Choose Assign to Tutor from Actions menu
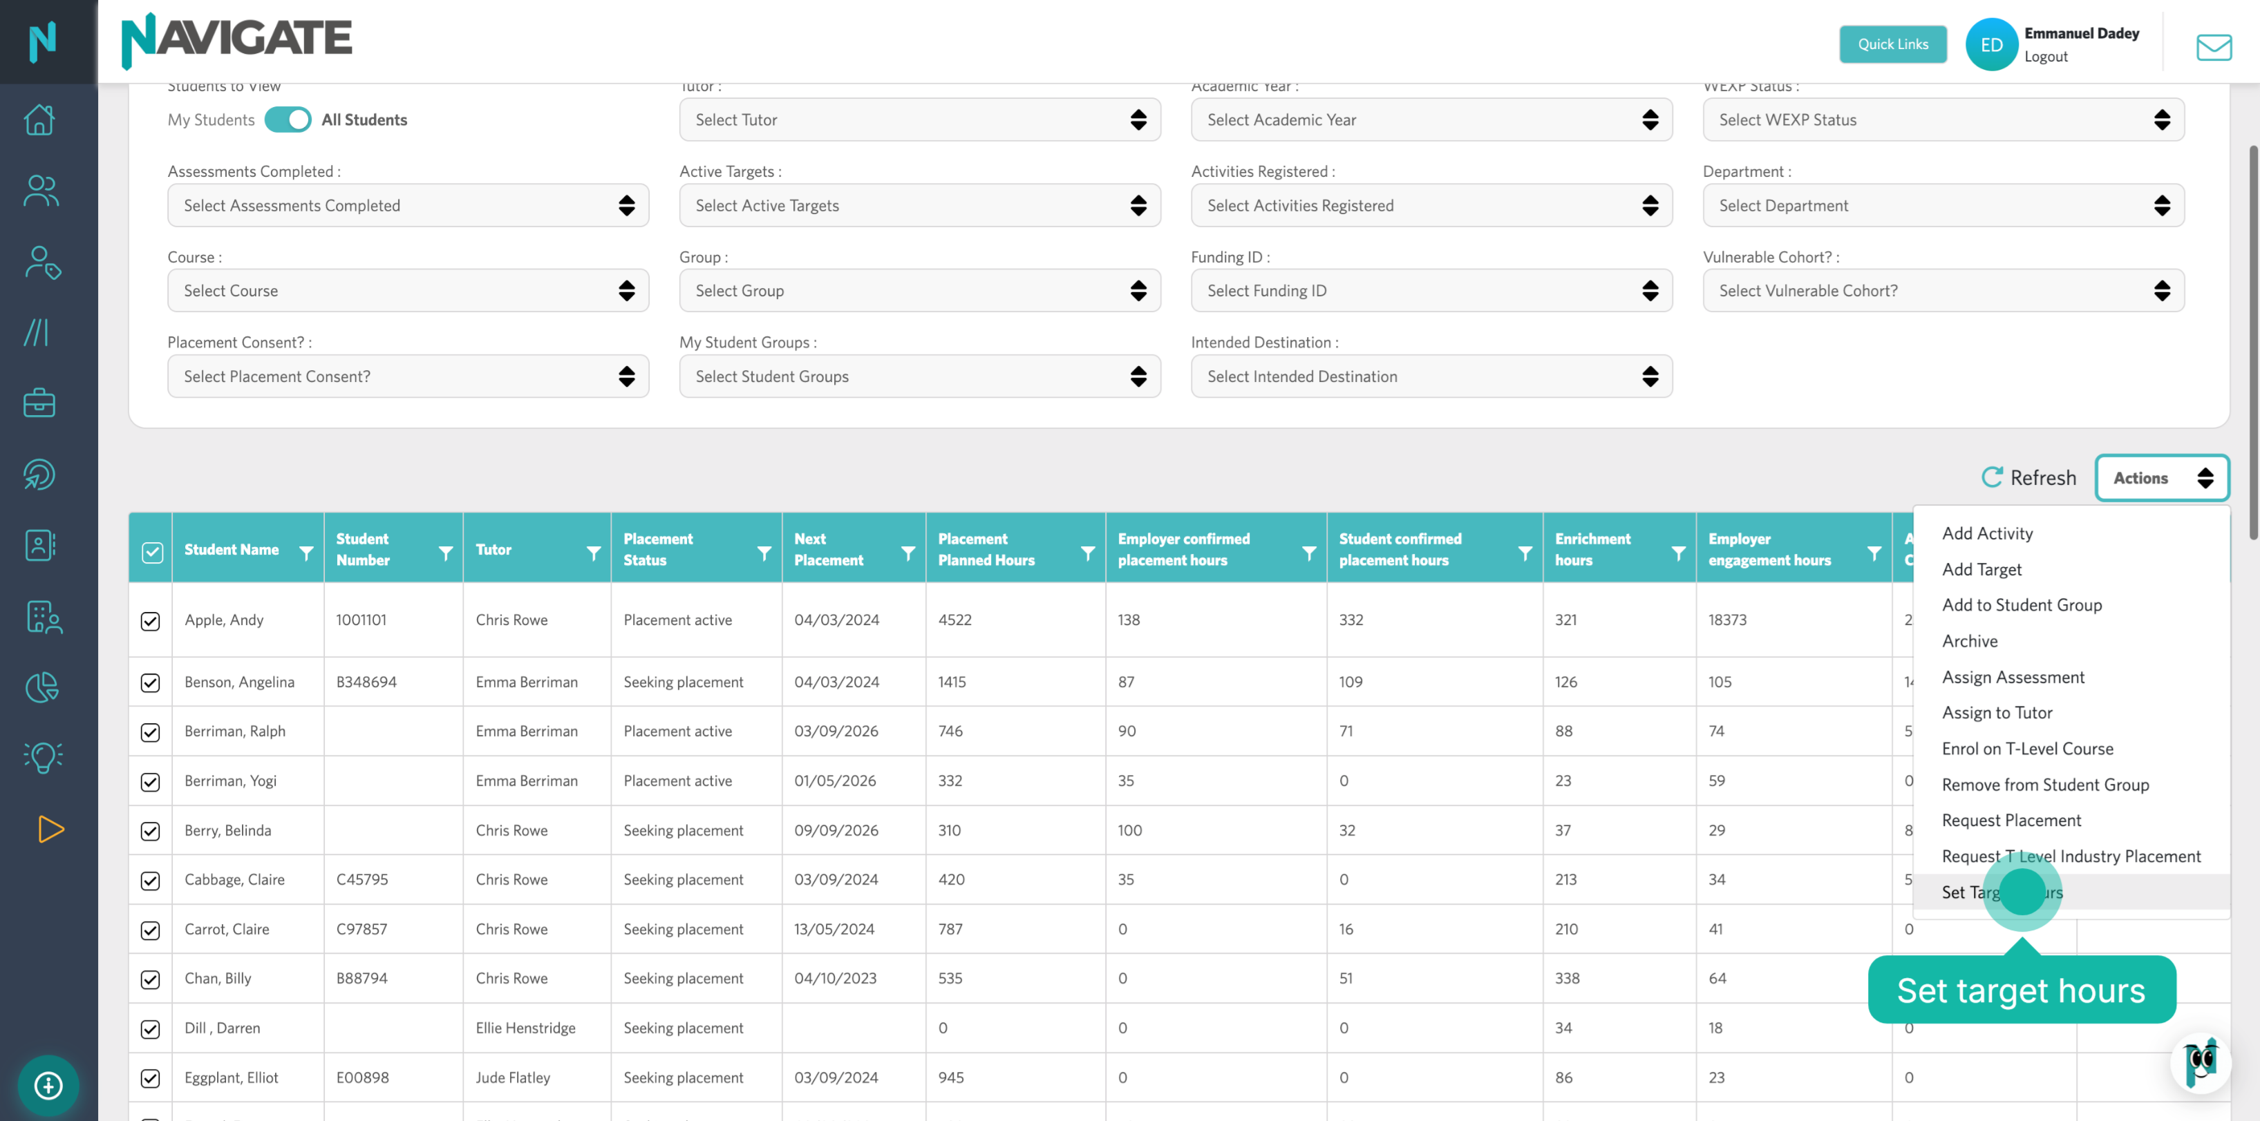The height and width of the screenshot is (1121, 2260). (x=1997, y=713)
